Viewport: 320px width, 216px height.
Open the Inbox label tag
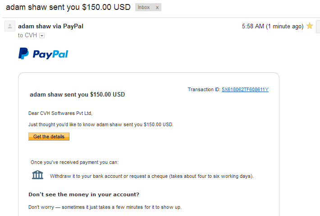coord(144,7)
